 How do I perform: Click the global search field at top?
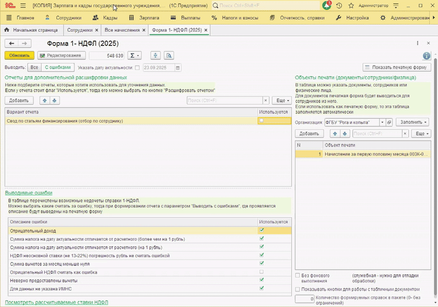266,5
